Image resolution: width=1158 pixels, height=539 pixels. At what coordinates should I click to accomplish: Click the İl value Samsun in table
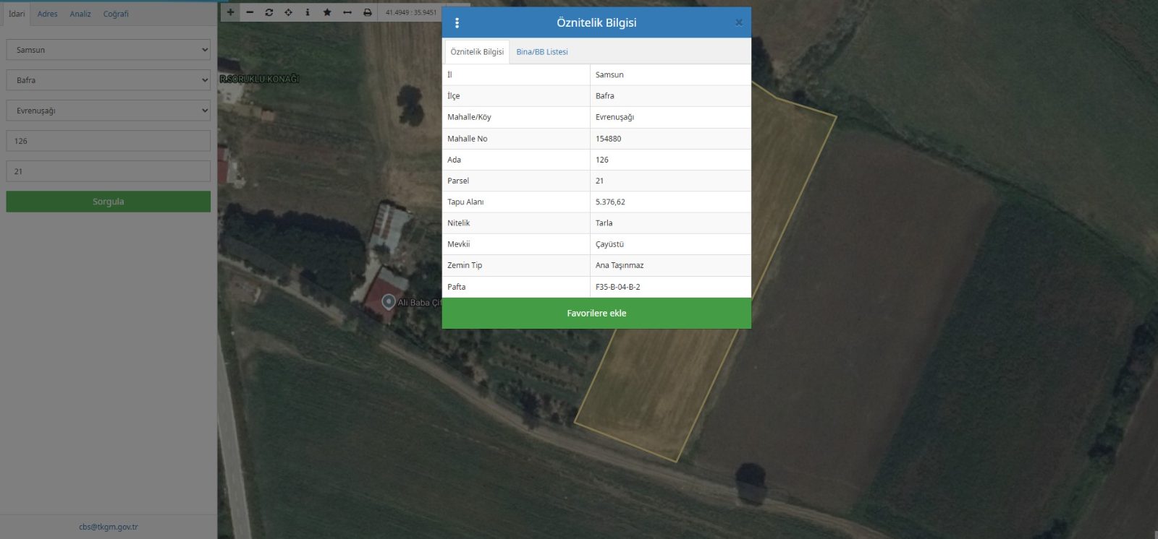[x=609, y=74]
